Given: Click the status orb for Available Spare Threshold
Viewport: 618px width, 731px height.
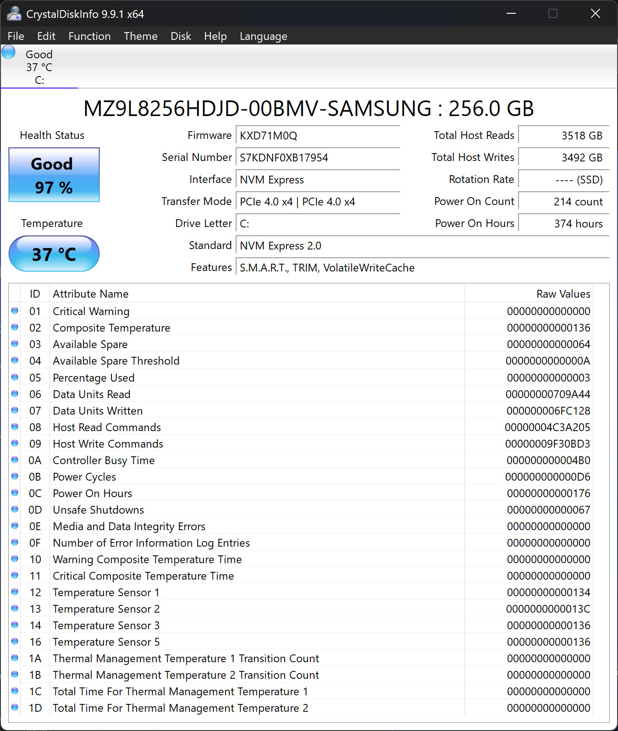Looking at the screenshot, I should point(15,360).
